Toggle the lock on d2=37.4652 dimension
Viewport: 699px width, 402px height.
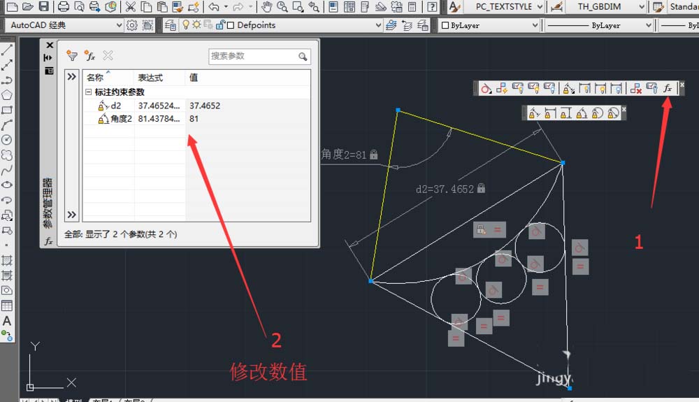(x=481, y=188)
